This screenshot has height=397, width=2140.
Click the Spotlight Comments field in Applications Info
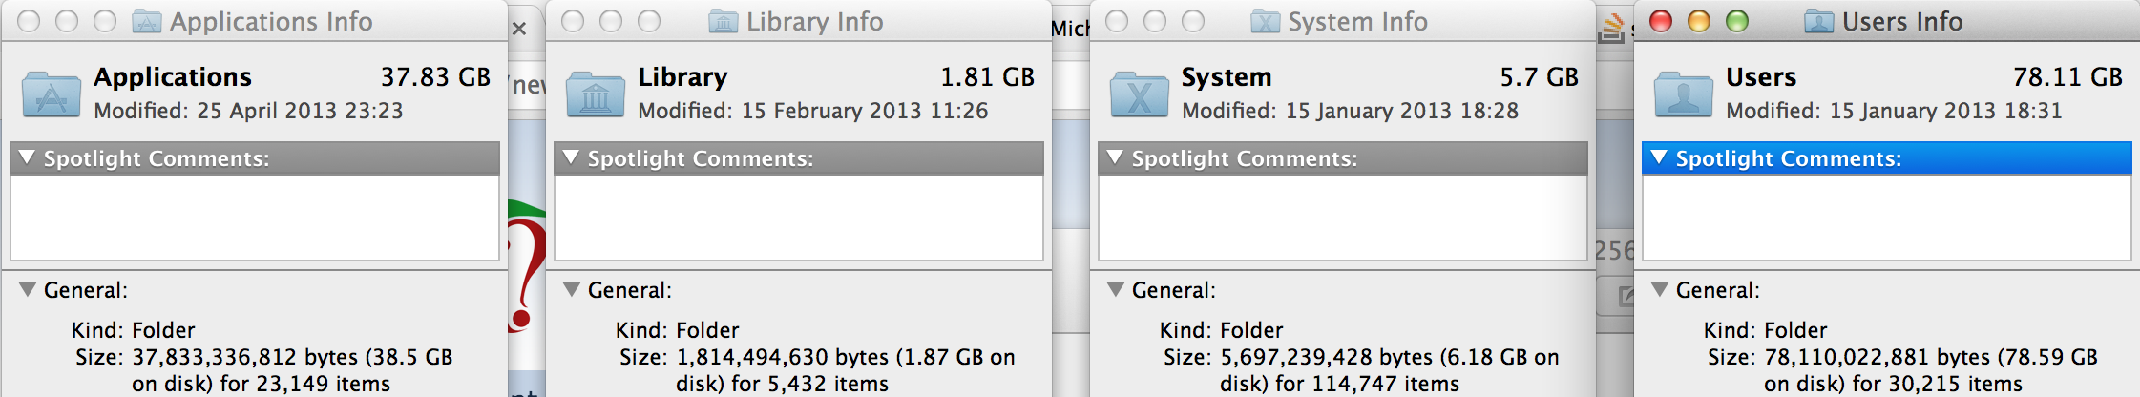coord(255,218)
